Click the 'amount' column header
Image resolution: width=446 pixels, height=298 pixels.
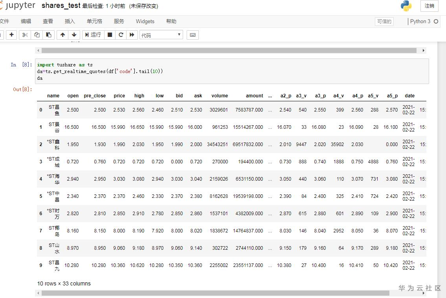[x=254, y=96]
